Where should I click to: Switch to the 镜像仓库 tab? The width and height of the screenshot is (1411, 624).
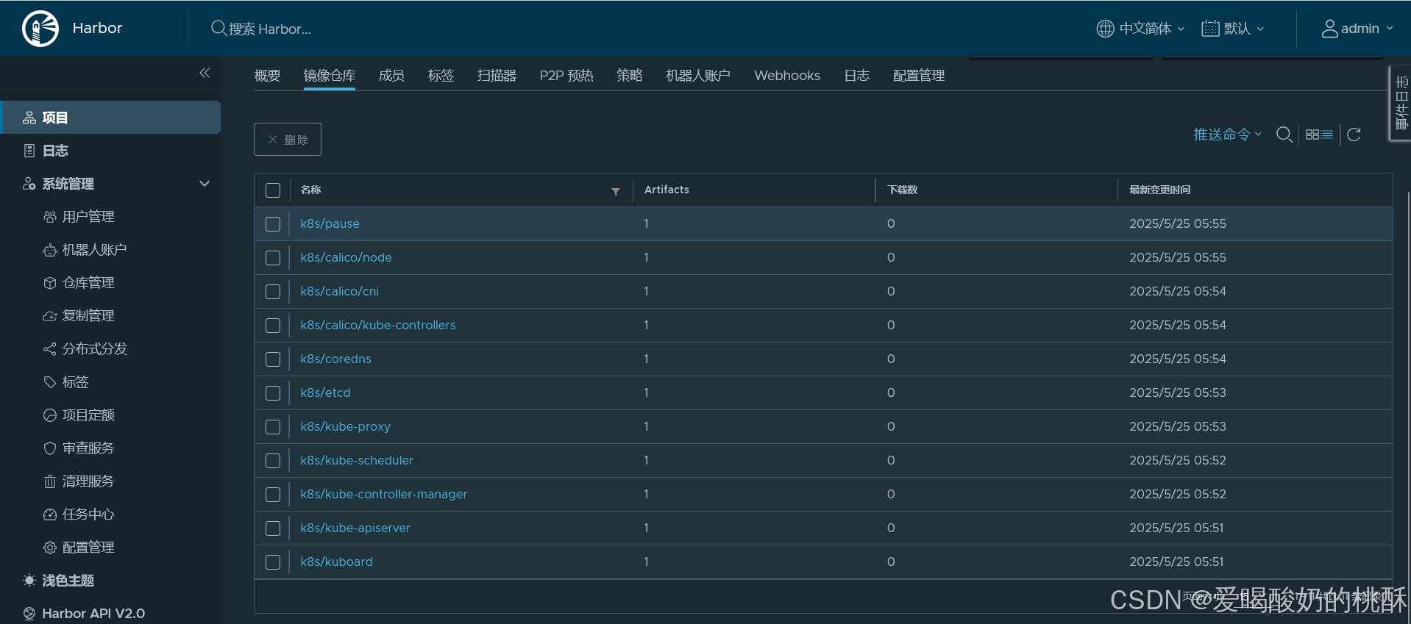tap(330, 76)
